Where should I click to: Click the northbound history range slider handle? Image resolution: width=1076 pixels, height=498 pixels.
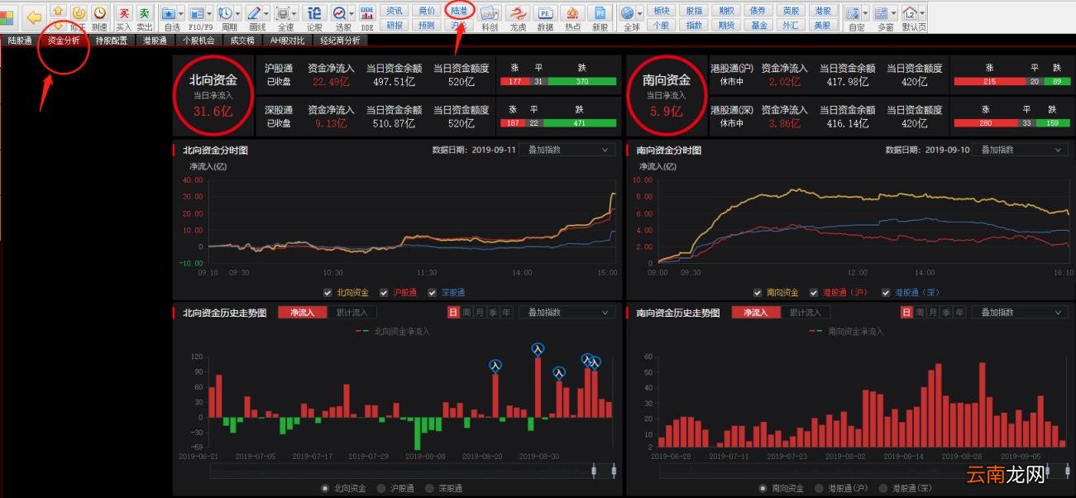tap(594, 471)
